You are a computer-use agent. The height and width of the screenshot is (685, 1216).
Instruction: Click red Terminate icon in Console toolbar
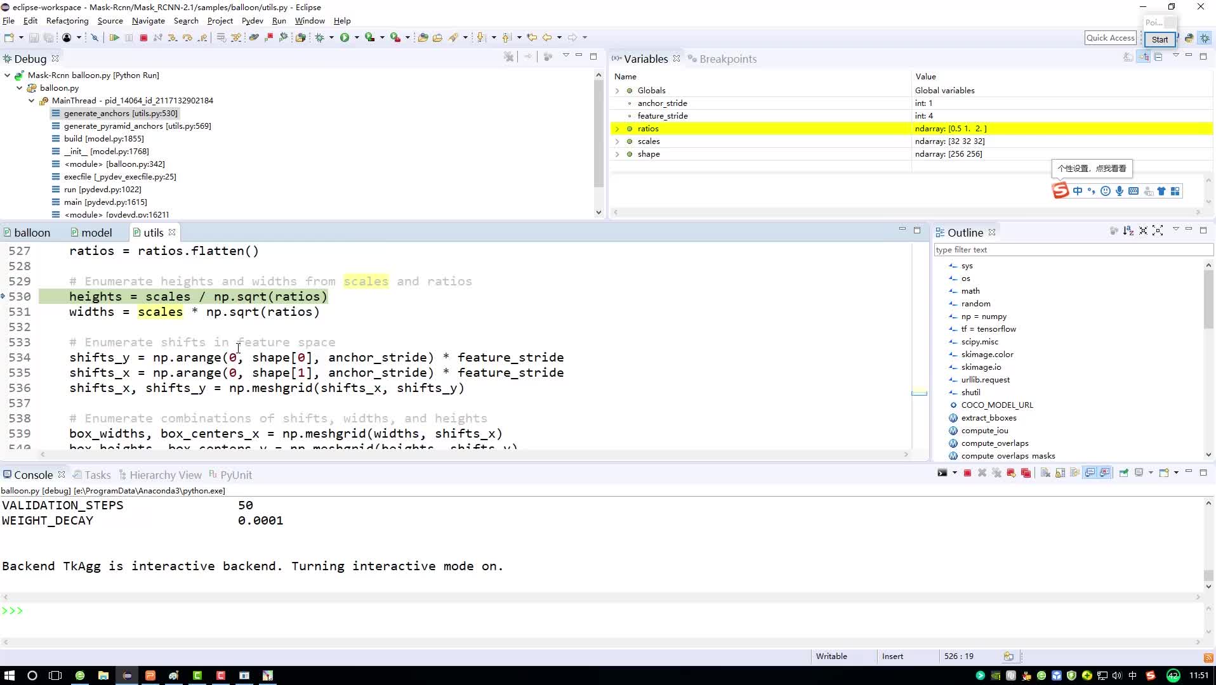pos(967,473)
